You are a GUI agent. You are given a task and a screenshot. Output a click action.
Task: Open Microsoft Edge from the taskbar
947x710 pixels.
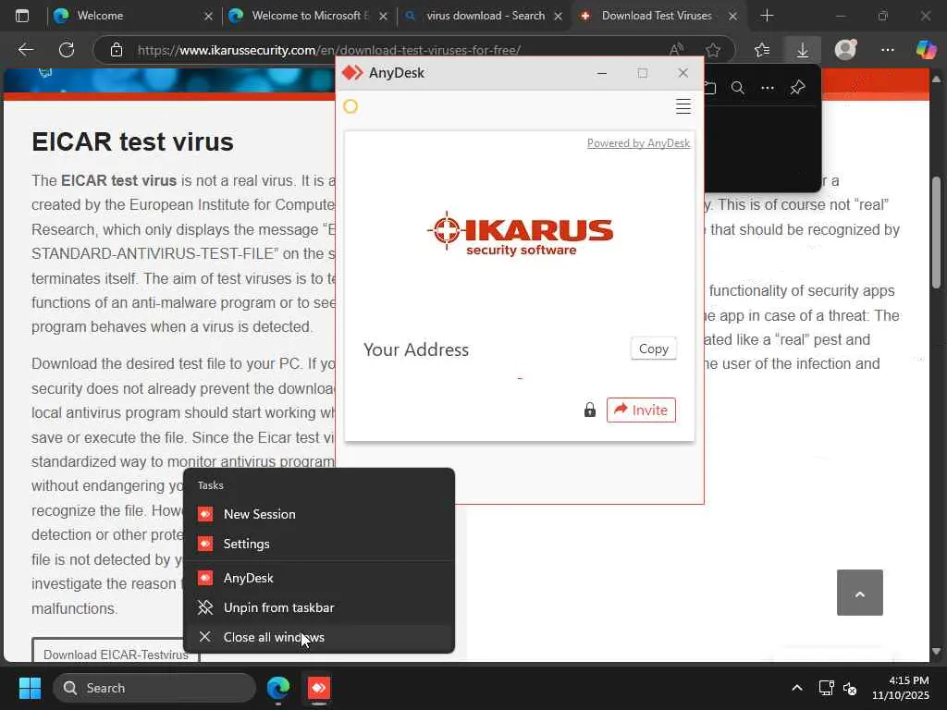278,688
